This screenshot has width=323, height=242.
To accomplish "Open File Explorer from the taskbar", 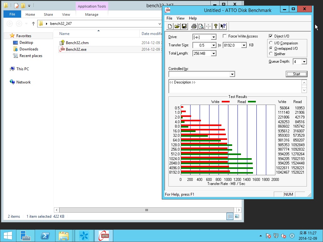I will tap(64, 236).
